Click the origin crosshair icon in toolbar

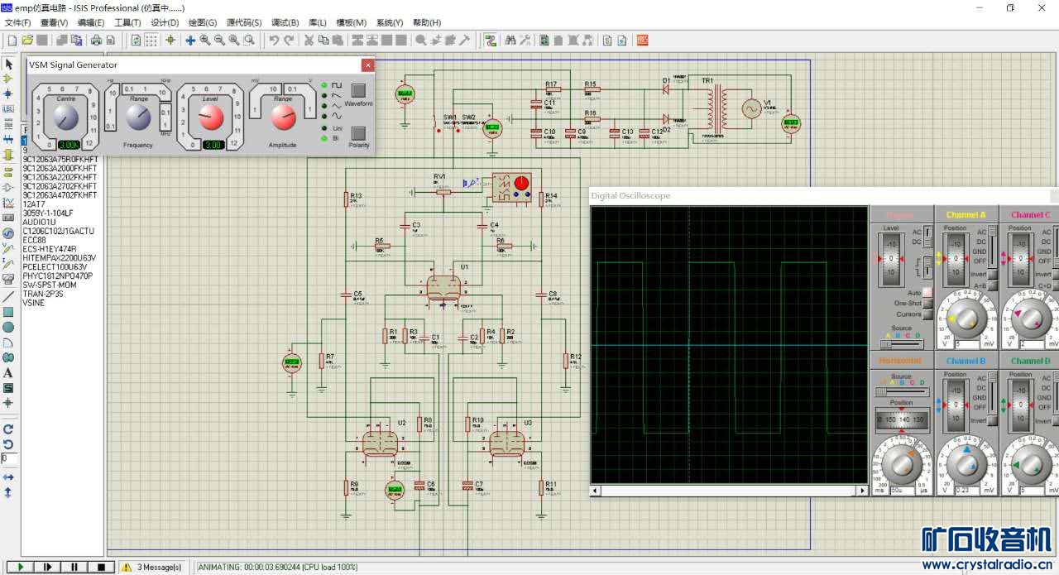coord(170,40)
